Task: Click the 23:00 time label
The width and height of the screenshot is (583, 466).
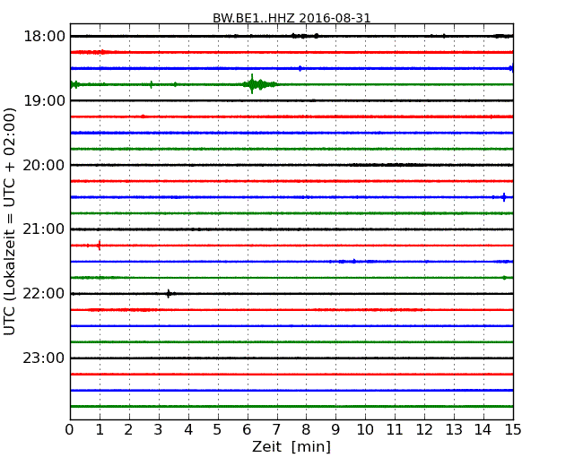Action: click(44, 358)
